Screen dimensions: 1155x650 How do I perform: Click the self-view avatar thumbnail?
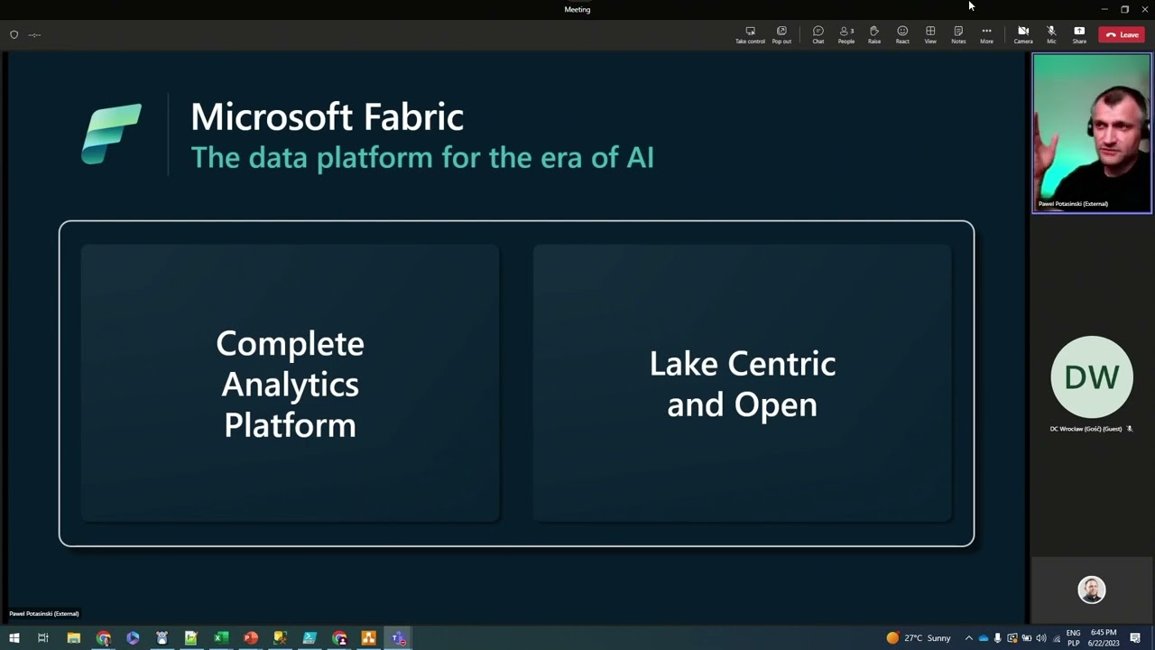pyautogui.click(x=1092, y=590)
